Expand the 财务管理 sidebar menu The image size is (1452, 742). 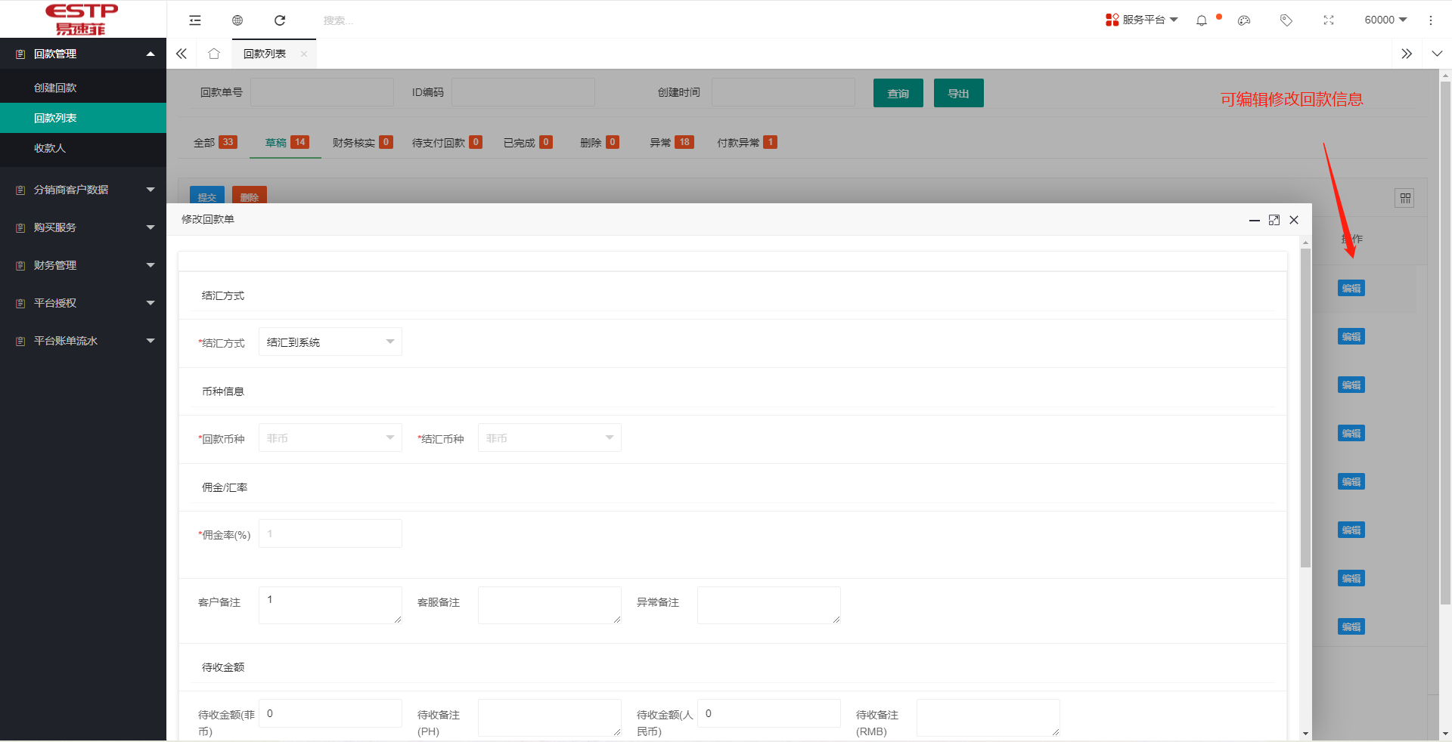(x=83, y=265)
